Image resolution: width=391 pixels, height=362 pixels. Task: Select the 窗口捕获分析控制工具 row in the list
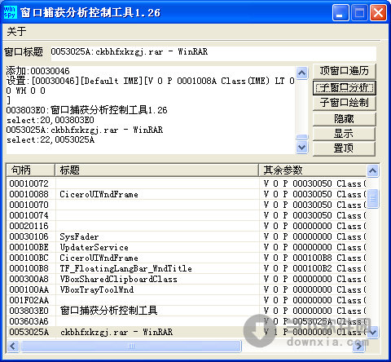[x=187, y=311]
